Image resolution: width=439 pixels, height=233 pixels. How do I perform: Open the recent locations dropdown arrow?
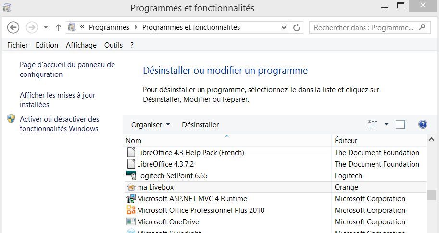(46, 27)
